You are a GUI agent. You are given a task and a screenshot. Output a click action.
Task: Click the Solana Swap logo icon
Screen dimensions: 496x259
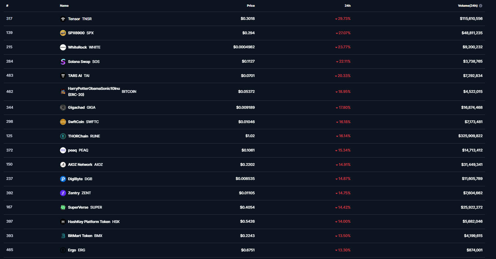(x=63, y=62)
